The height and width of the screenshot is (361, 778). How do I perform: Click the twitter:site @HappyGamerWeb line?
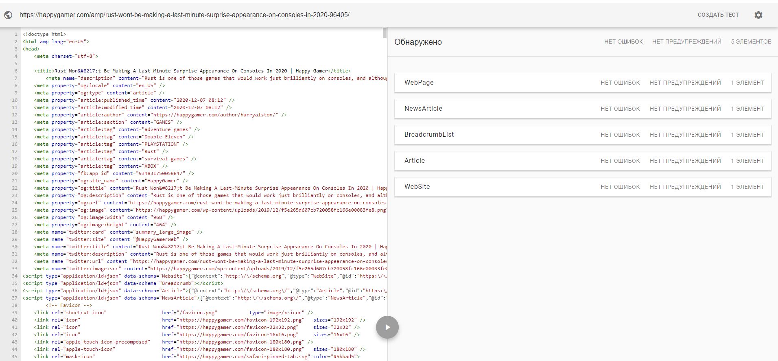[x=111, y=239]
